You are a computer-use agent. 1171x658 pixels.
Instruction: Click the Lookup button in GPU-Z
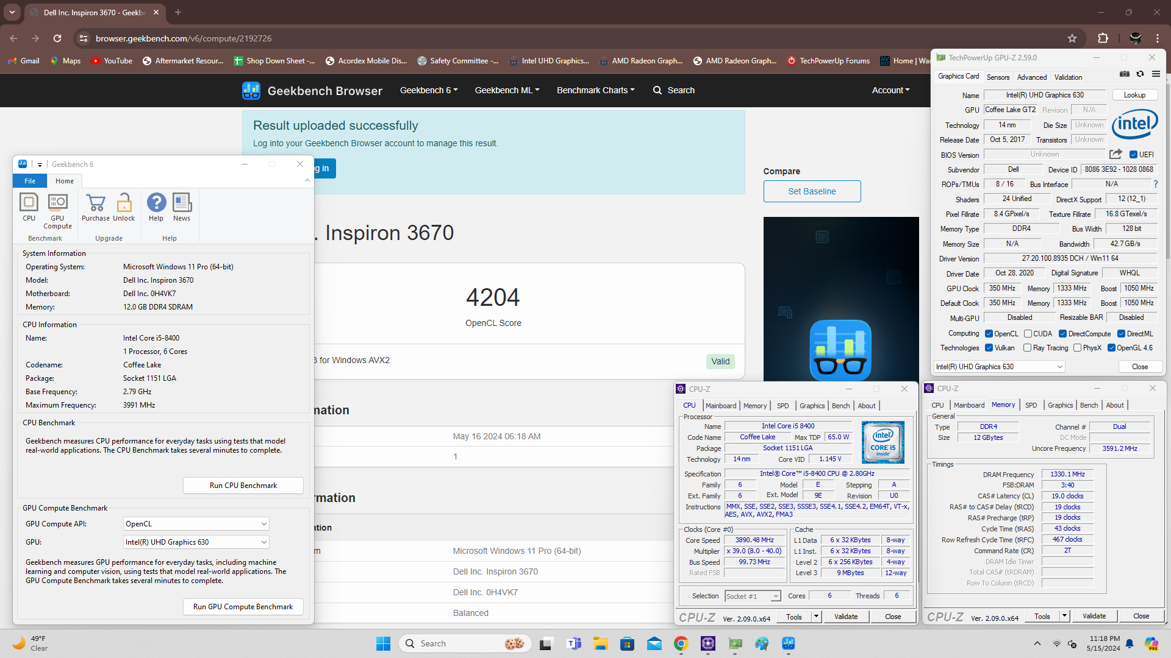click(x=1134, y=95)
